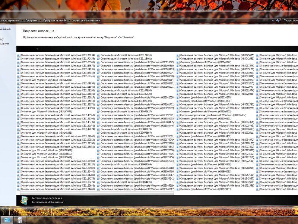Expand the arrow after 'Програми та засоби' breadcrumb

click(69, 21)
